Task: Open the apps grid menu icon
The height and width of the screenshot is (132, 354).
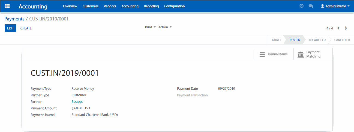Action: [x=7, y=6]
